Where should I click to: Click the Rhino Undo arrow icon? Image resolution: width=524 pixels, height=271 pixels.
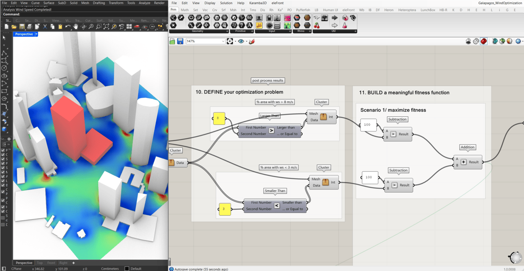(x=68, y=27)
